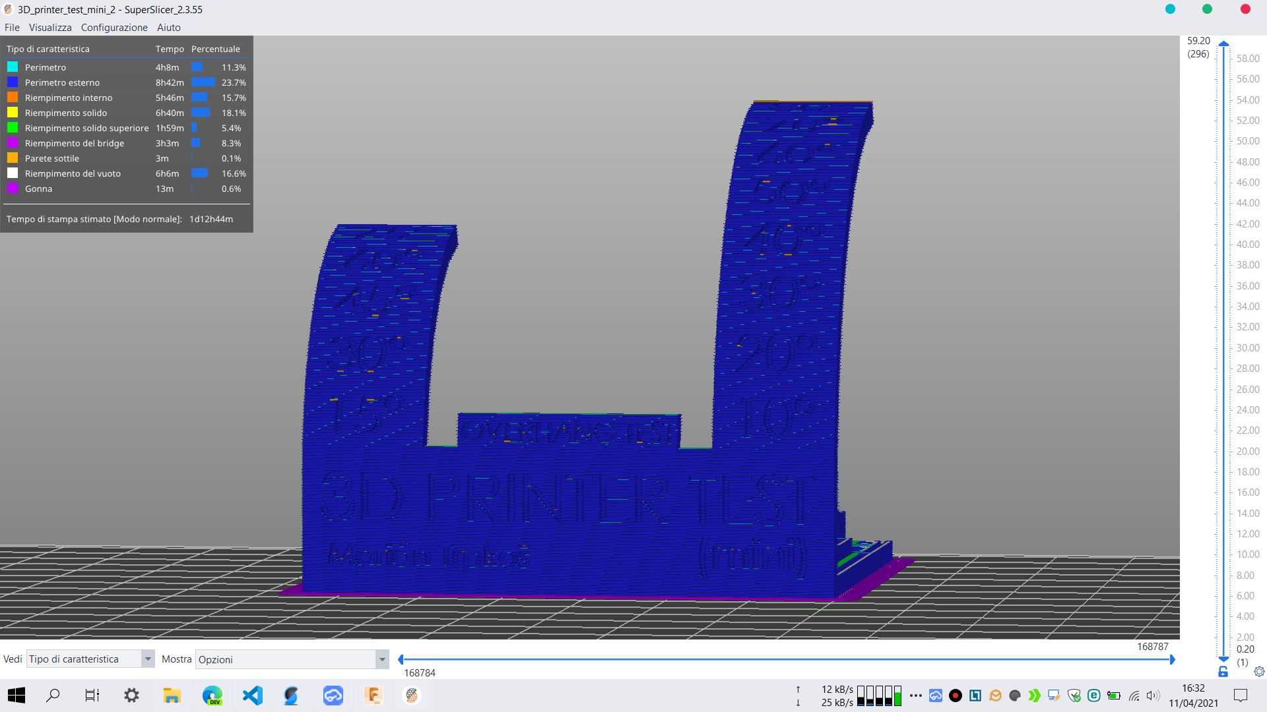Open the battery status tray icon
The image size is (1267, 712).
pos(1114,696)
